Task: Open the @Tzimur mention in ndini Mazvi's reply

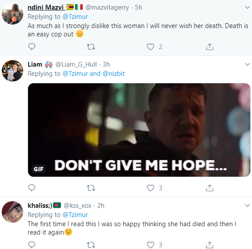Action: pyautogui.click(x=75, y=17)
